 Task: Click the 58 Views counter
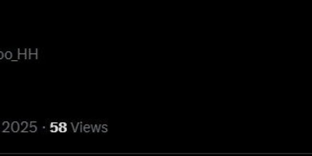pos(79,128)
